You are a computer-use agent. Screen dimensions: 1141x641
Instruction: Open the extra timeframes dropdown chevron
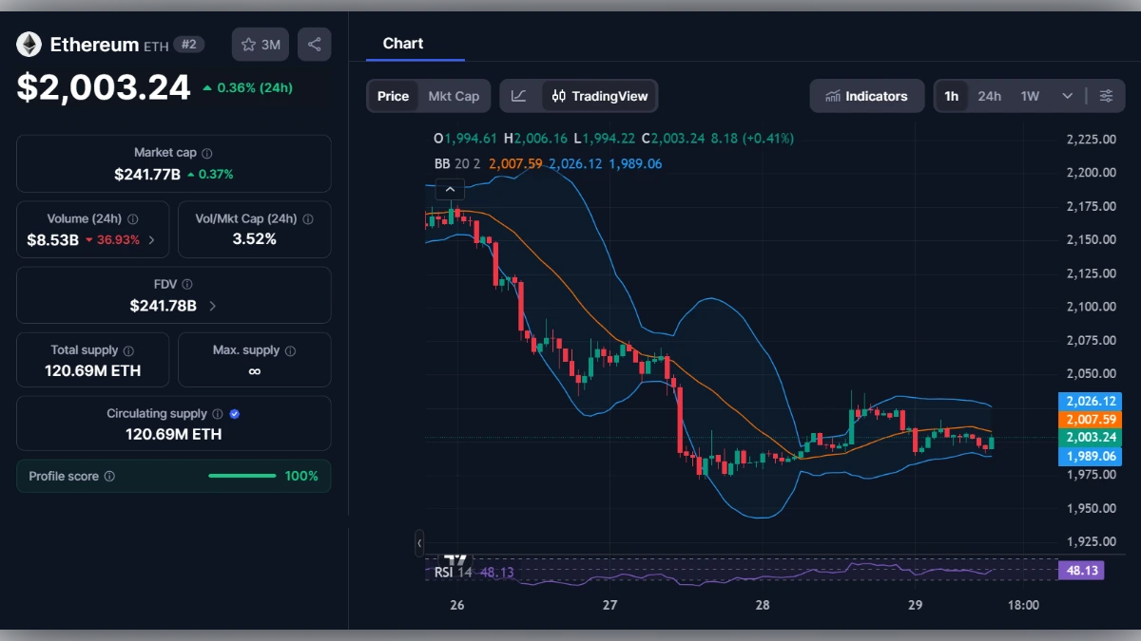coord(1067,95)
